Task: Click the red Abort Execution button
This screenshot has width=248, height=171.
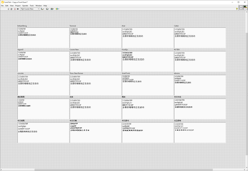Action: pyautogui.click(x=15, y=9)
